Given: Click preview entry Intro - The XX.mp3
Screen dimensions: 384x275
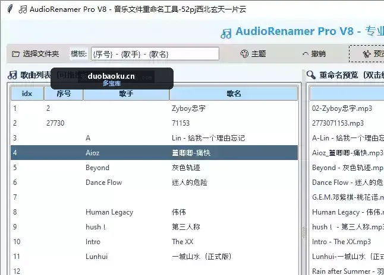Looking at the screenshot, I should (x=341, y=242).
